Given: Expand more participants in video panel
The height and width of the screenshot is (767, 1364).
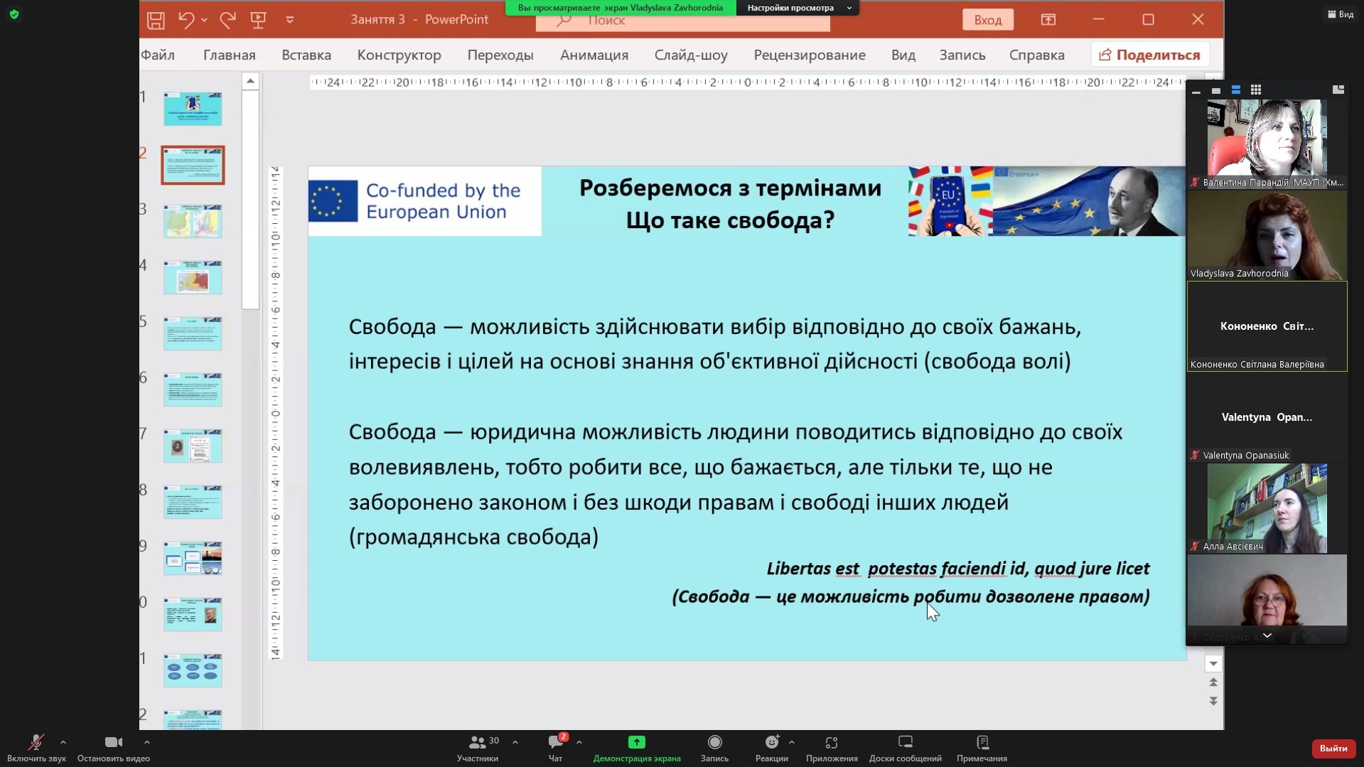Looking at the screenshot, I should (1267, 636).
